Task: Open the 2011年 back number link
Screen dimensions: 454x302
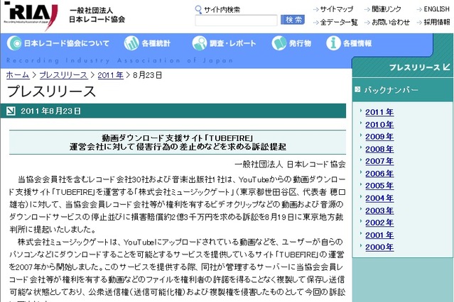Action: point(379,112)
